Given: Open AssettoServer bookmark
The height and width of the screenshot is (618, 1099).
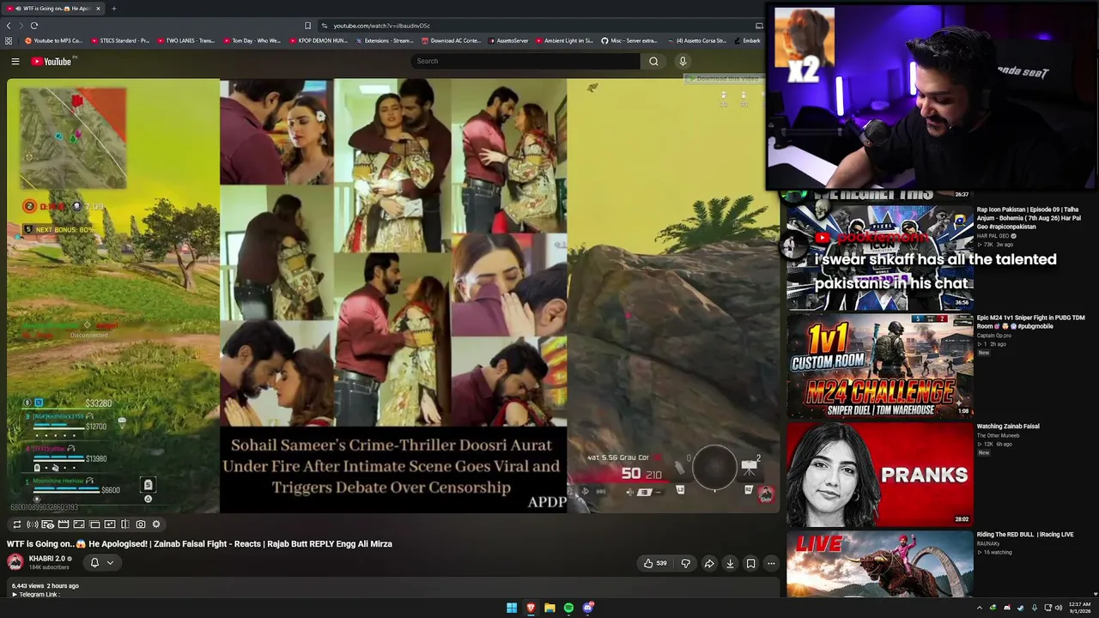Looking at the screenshot, I should tap(509, 40).
